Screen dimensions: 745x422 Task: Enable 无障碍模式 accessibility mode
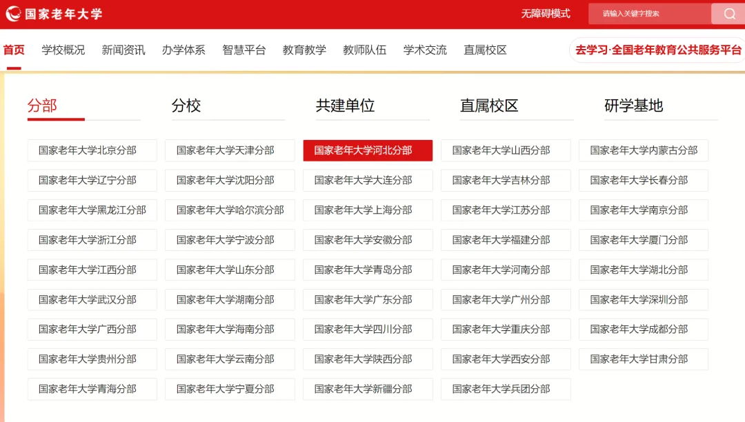546,14
